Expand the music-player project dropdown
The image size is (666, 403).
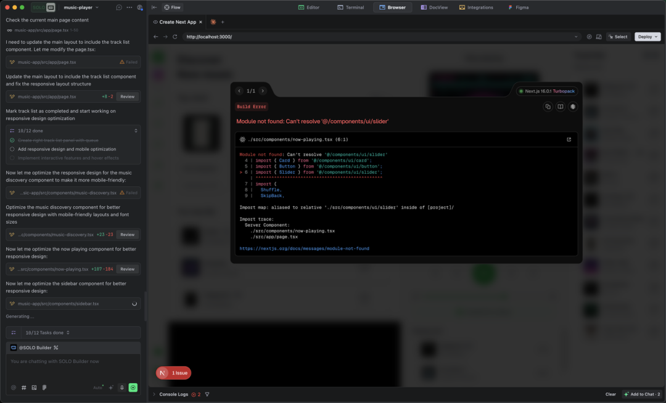point(81,7)
